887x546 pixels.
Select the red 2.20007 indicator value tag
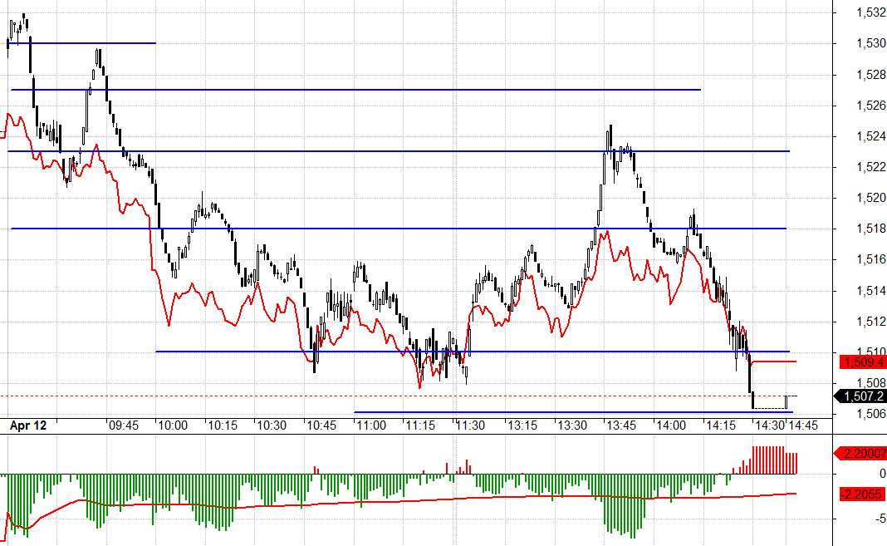pos(864,454)
